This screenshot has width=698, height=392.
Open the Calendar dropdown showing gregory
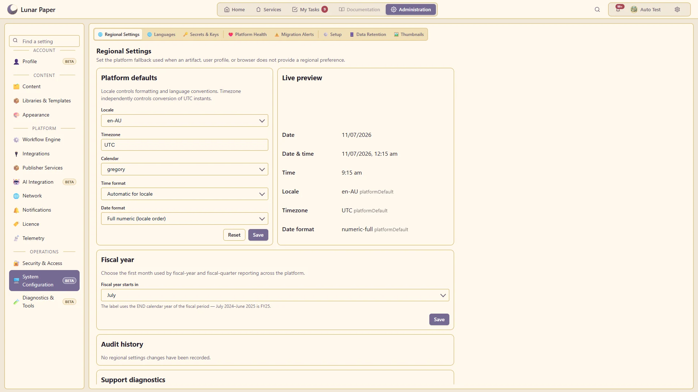coord(185,170)
